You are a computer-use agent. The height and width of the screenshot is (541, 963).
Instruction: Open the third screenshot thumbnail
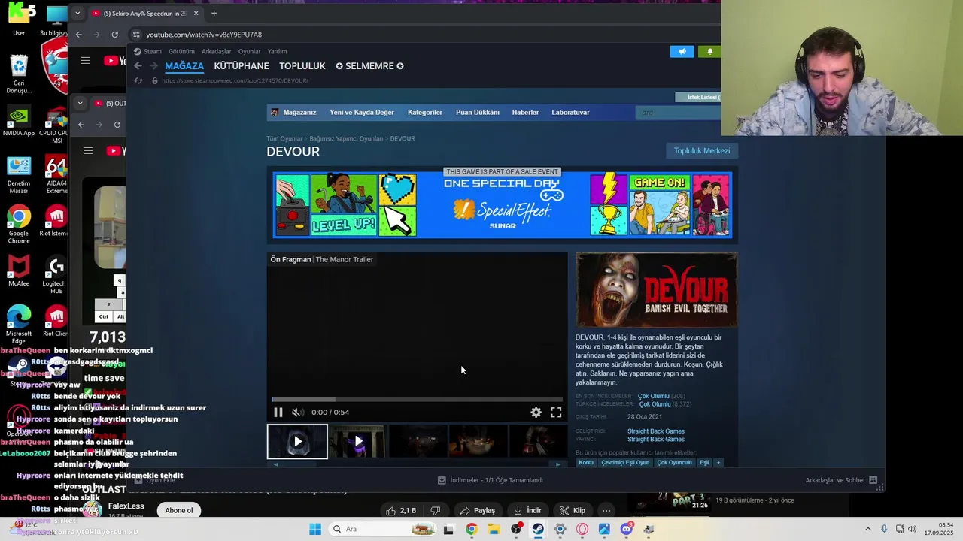click(418, 441)
